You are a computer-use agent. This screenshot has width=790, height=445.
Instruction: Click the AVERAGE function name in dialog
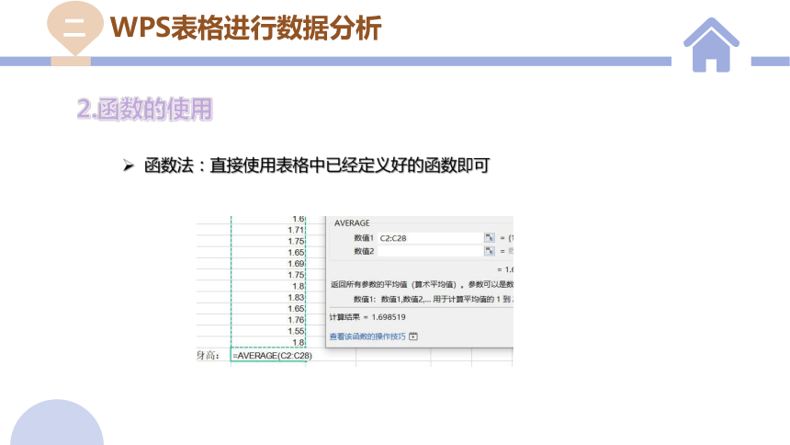352,223
